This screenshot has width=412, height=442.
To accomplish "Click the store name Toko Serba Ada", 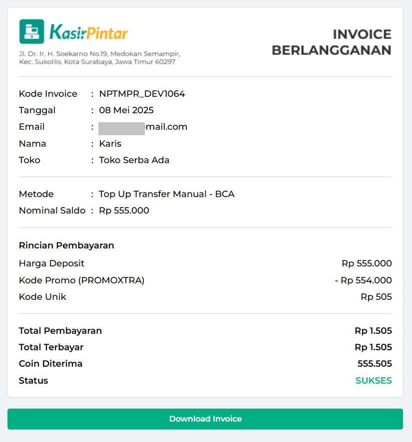I will pos(134,160).
